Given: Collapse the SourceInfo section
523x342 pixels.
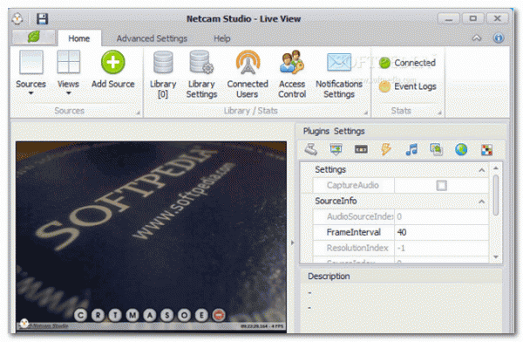Looking at the screenshot, I should pyautogui.click(x=482, y=202).
